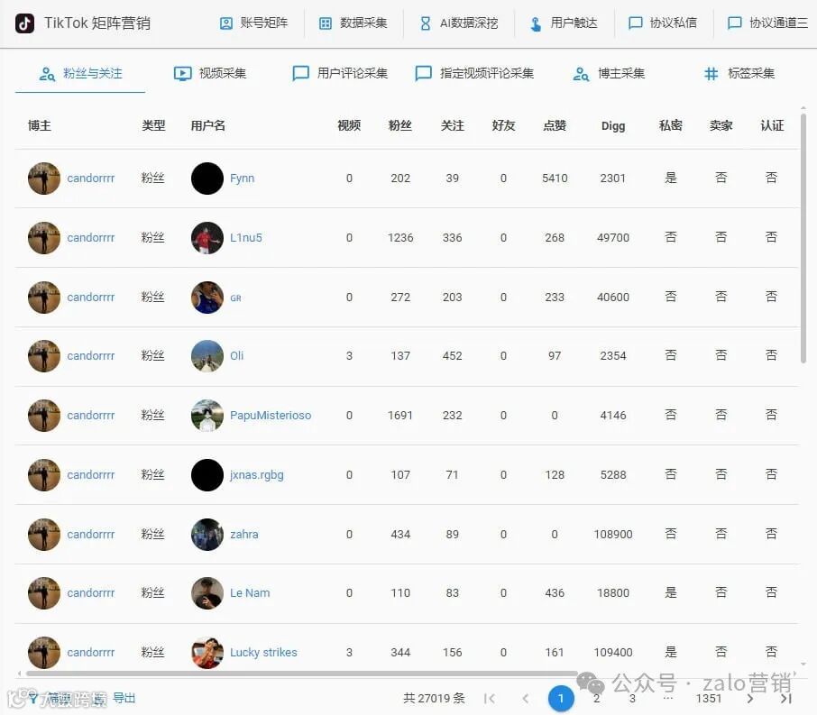The height and width of the screenshot is (715, 817).
Task: Click the PapuMisterioso user avatar
Action: click(207, 416)
